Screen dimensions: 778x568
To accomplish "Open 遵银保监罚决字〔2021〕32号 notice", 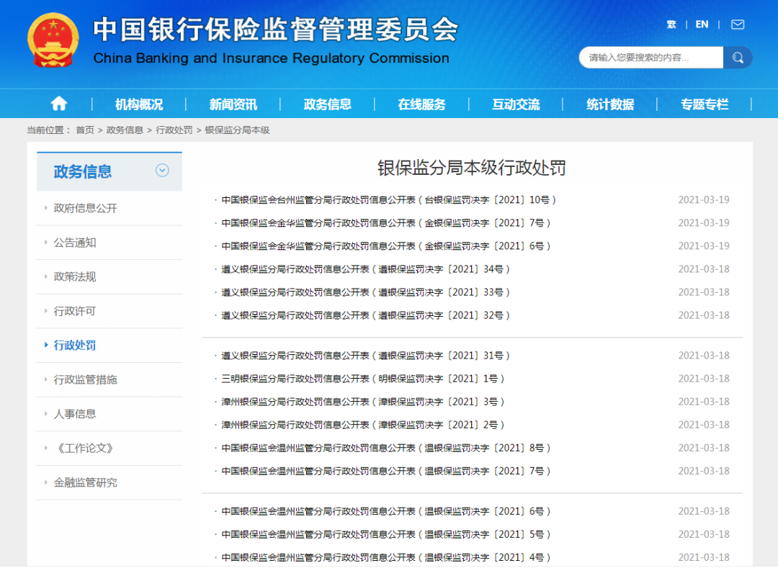I will (x=366, y=315).
